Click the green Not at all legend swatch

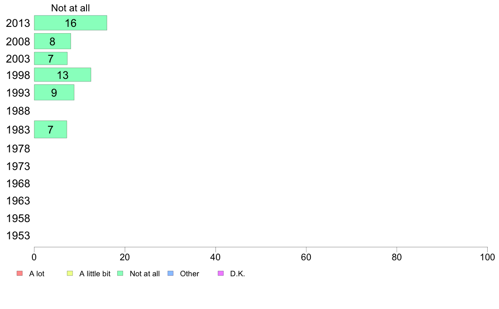pyautogui.click(x=120, y=273)
